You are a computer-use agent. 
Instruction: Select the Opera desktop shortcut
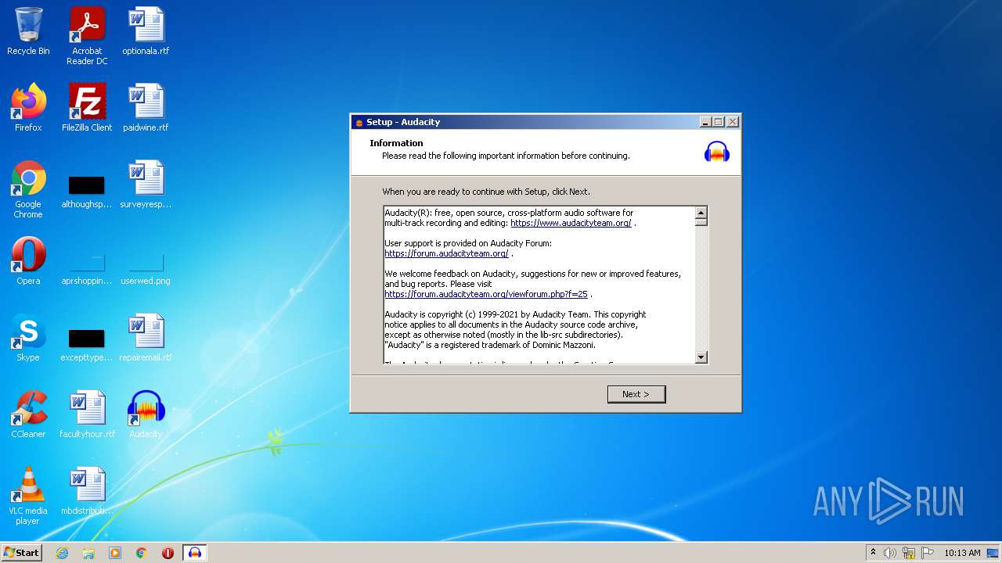pos(28,261)
